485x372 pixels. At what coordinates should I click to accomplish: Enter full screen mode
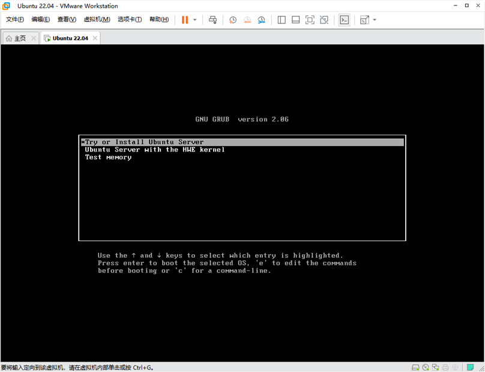pyautogui.click(x=310, y=20)
